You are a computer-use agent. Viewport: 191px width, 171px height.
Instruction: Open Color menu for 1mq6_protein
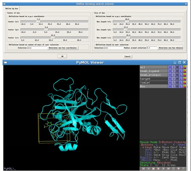[184, 75]
